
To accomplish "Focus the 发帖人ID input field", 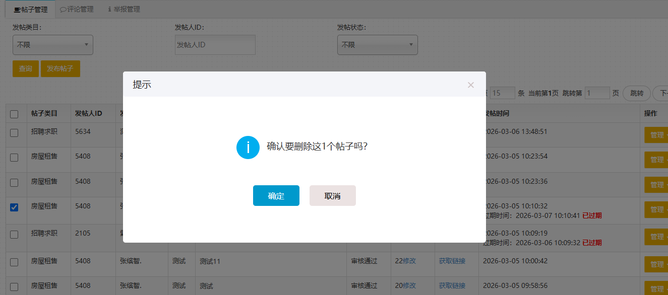I will 215,45.
